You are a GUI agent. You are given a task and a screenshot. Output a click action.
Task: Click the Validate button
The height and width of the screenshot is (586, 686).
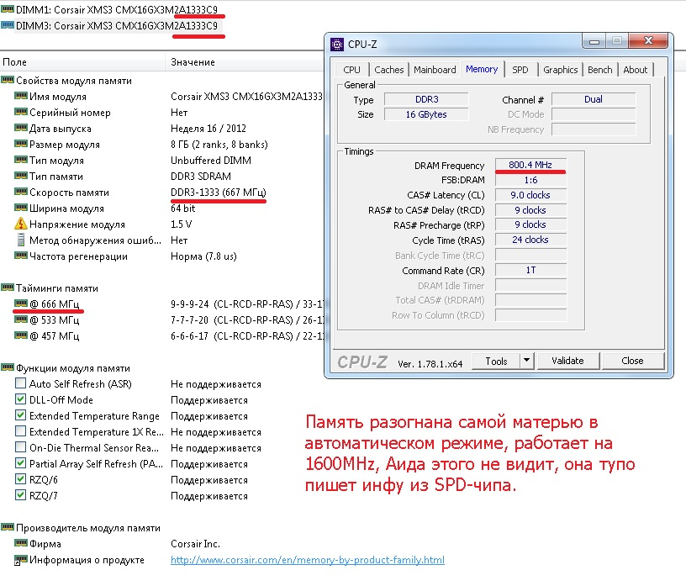[x=567, y=361]
